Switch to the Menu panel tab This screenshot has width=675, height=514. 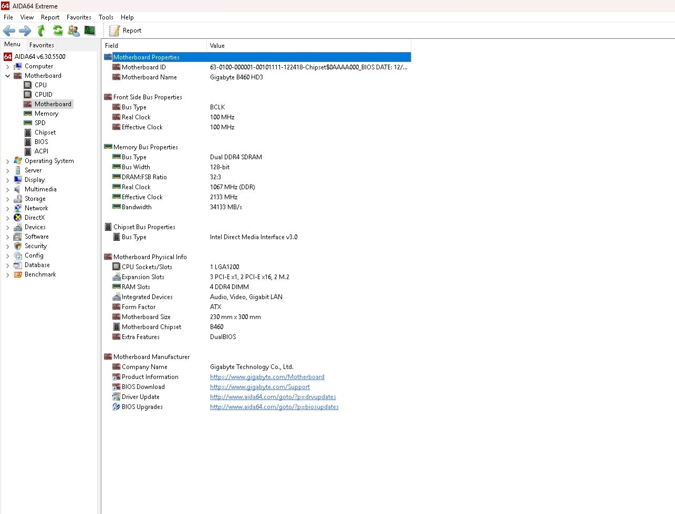tap(13, 45)
